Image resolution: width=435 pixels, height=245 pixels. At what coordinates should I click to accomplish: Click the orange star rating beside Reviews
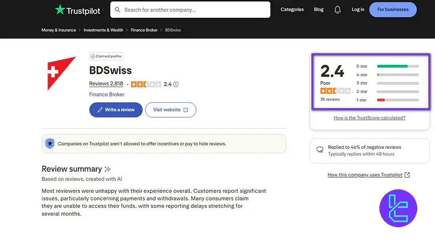(x=146, y=84)
